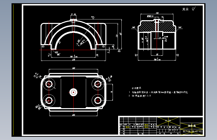
Task: Select the thread callout above the section view hole
Action: pos(150,16)
